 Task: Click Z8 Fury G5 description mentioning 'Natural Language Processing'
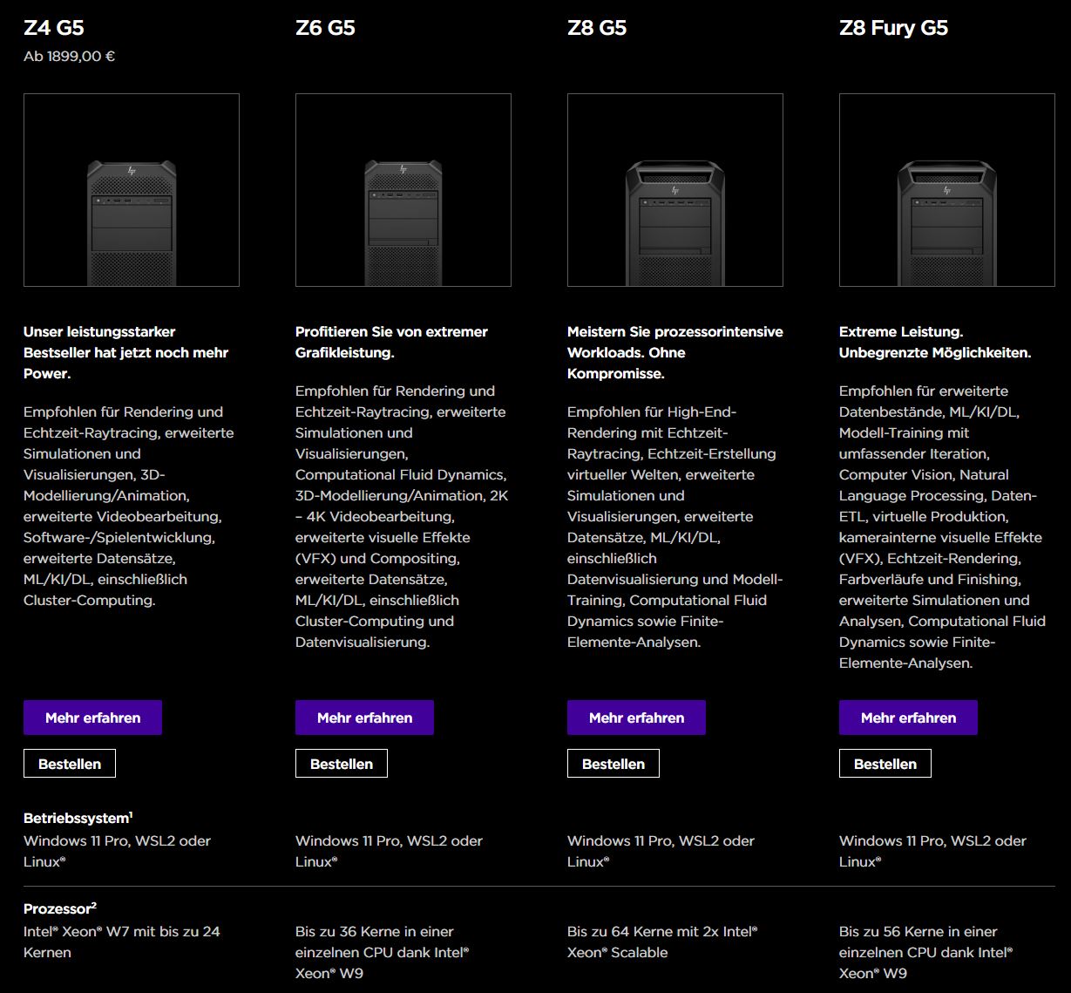[x=943, y=527]
